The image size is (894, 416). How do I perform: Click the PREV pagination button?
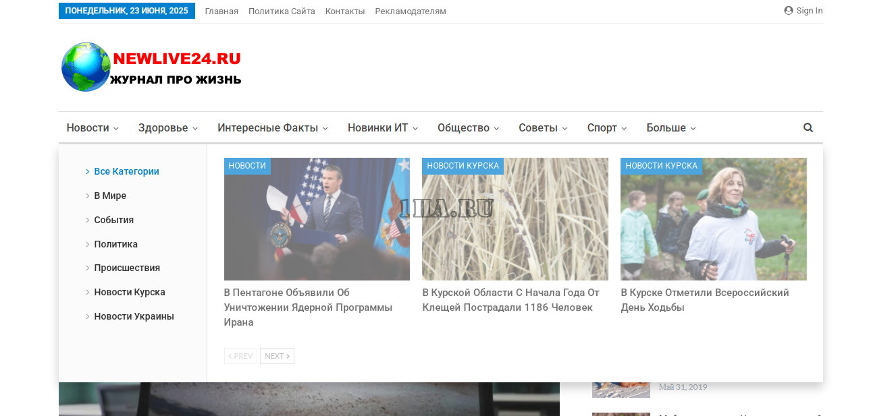coord(240,356)
